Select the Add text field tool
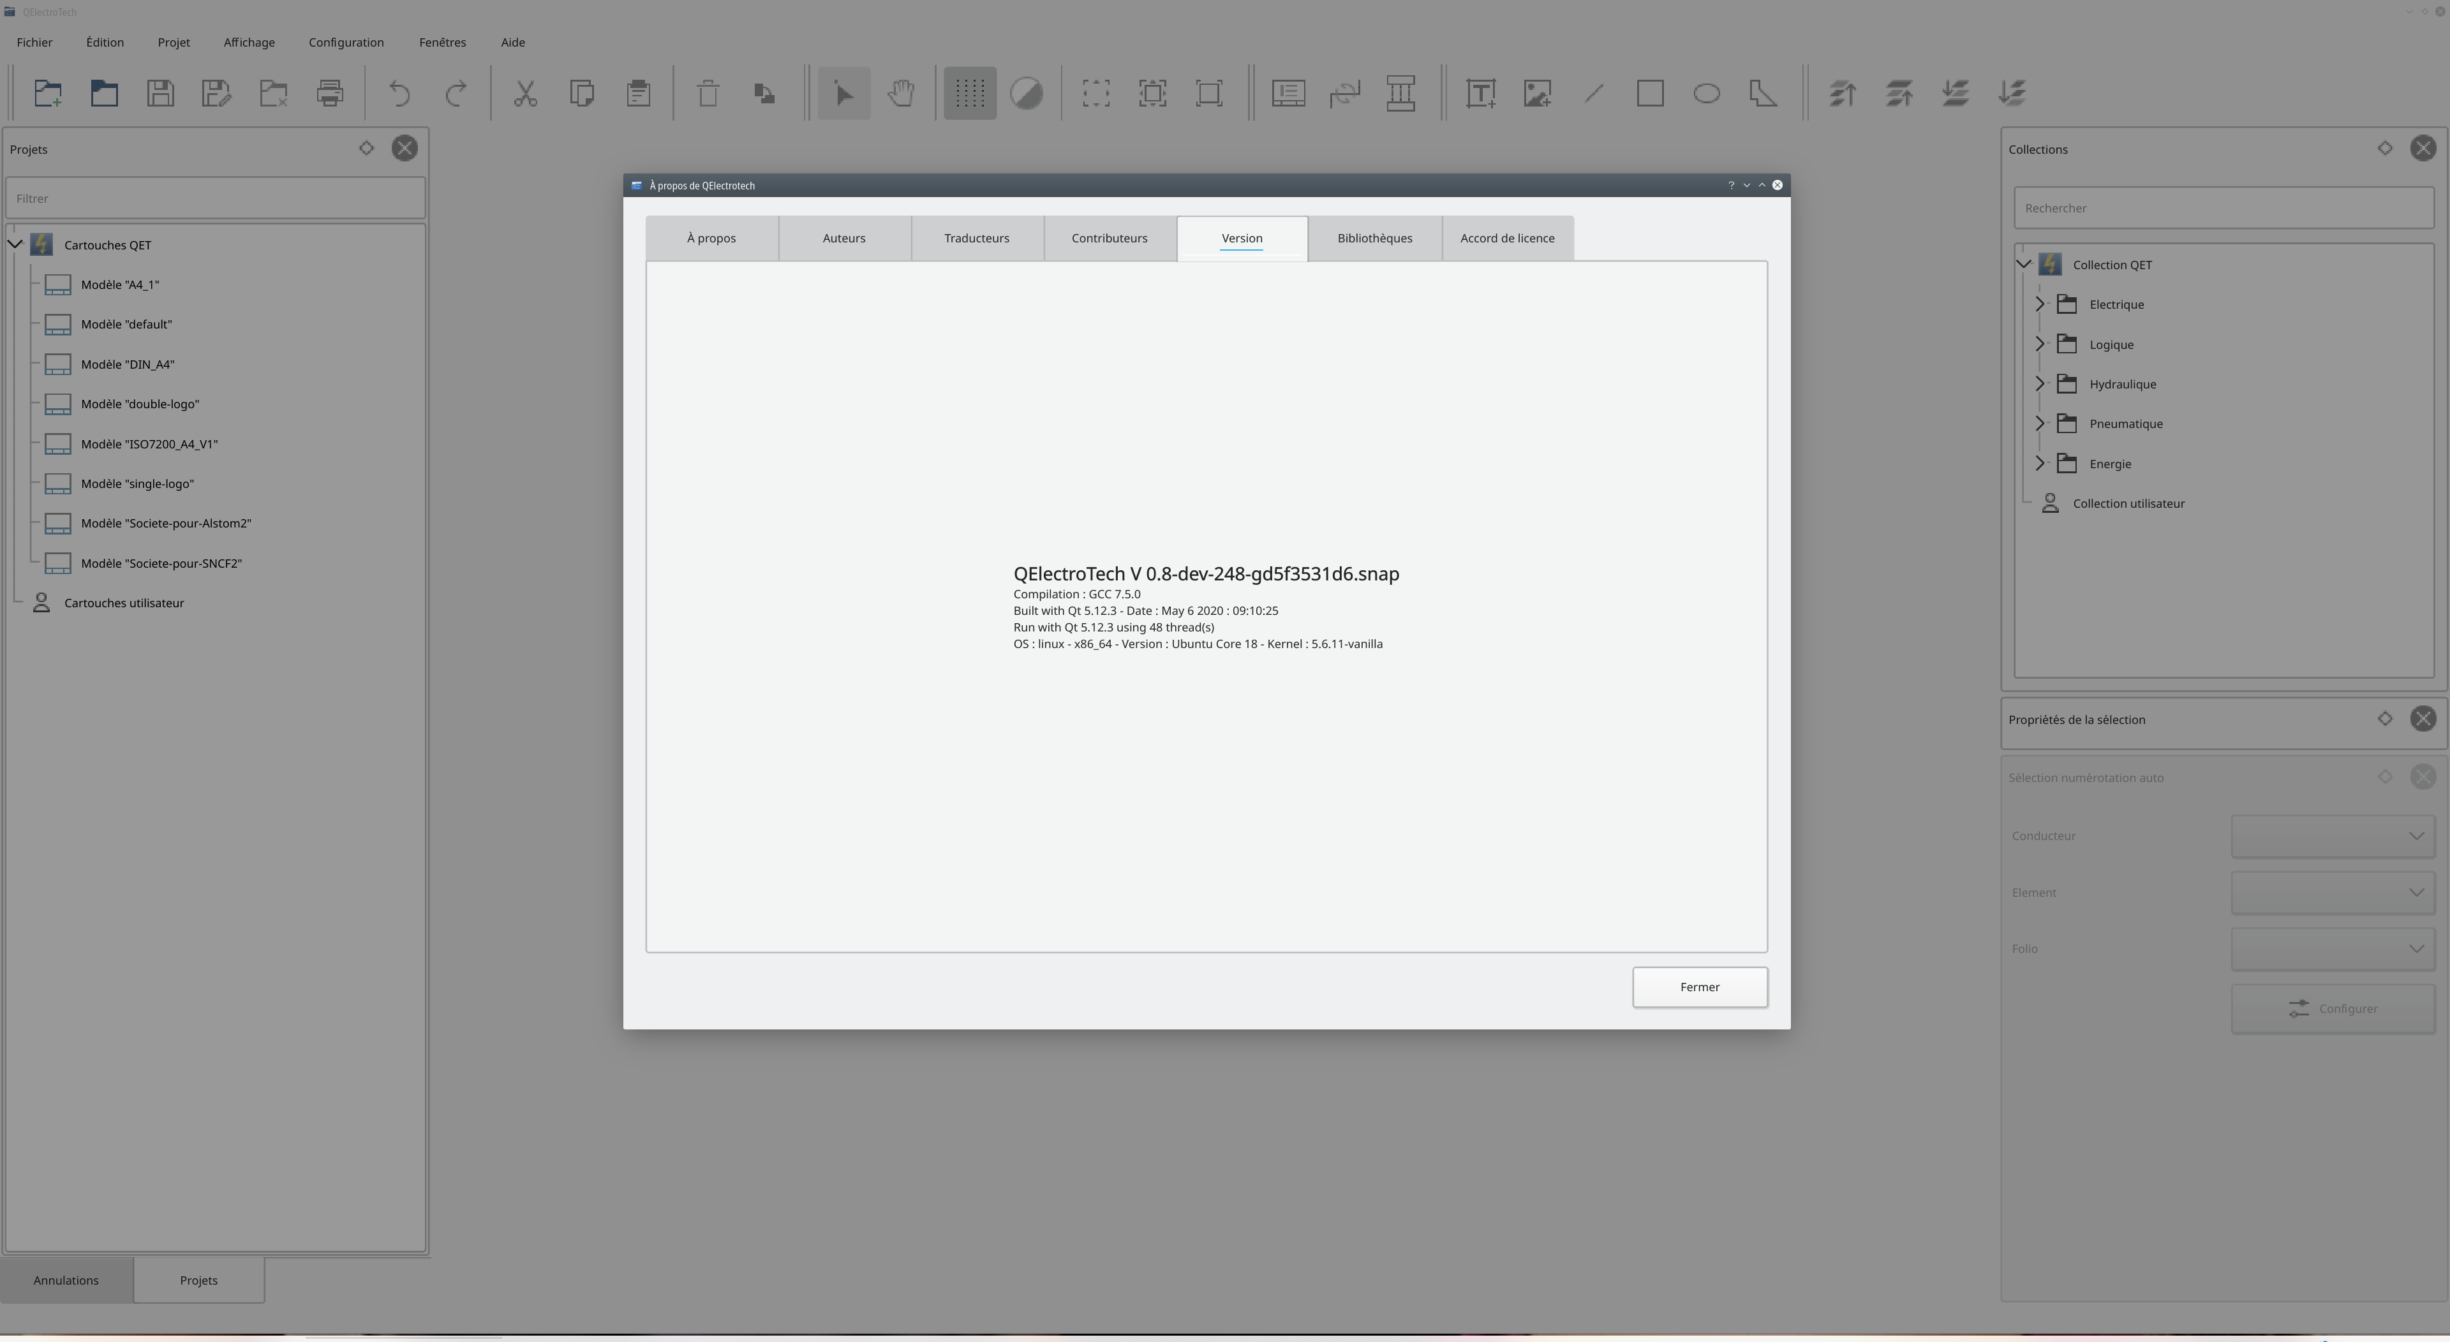 coord(1481,93)
